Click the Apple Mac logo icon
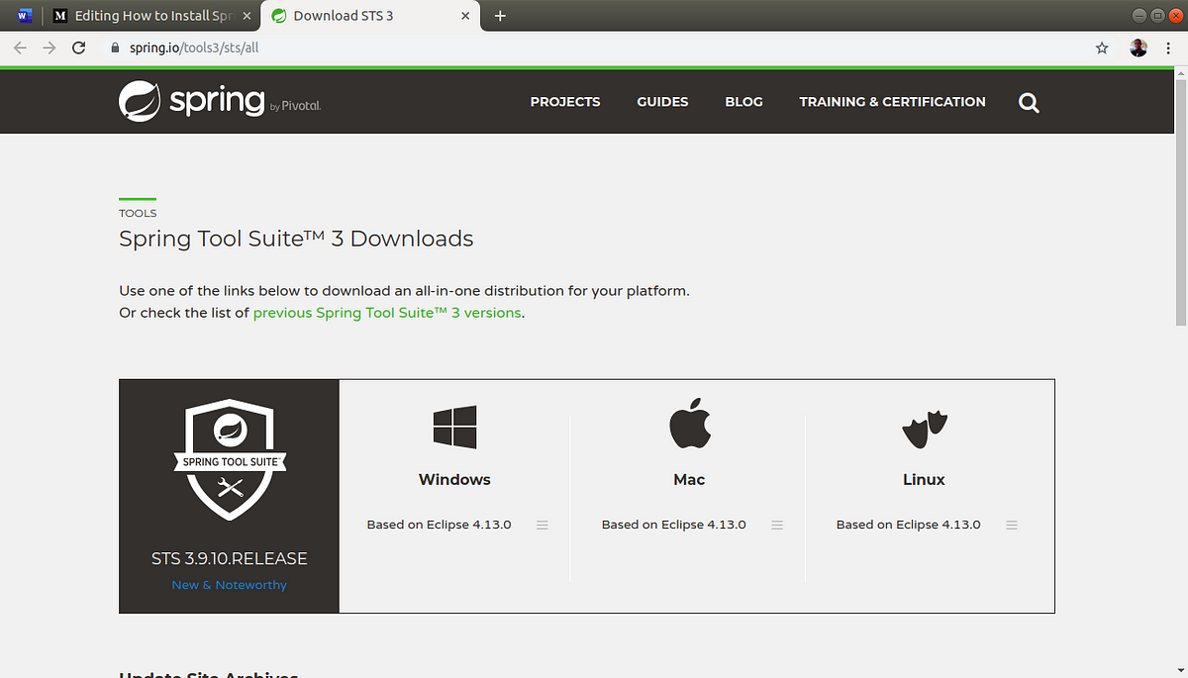The height and width of the screenshot is (678, 1188). 689,424
